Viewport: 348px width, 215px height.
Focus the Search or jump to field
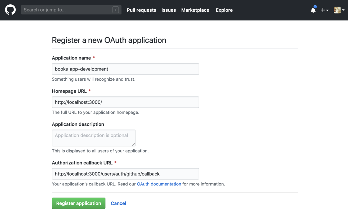[71, 10]
